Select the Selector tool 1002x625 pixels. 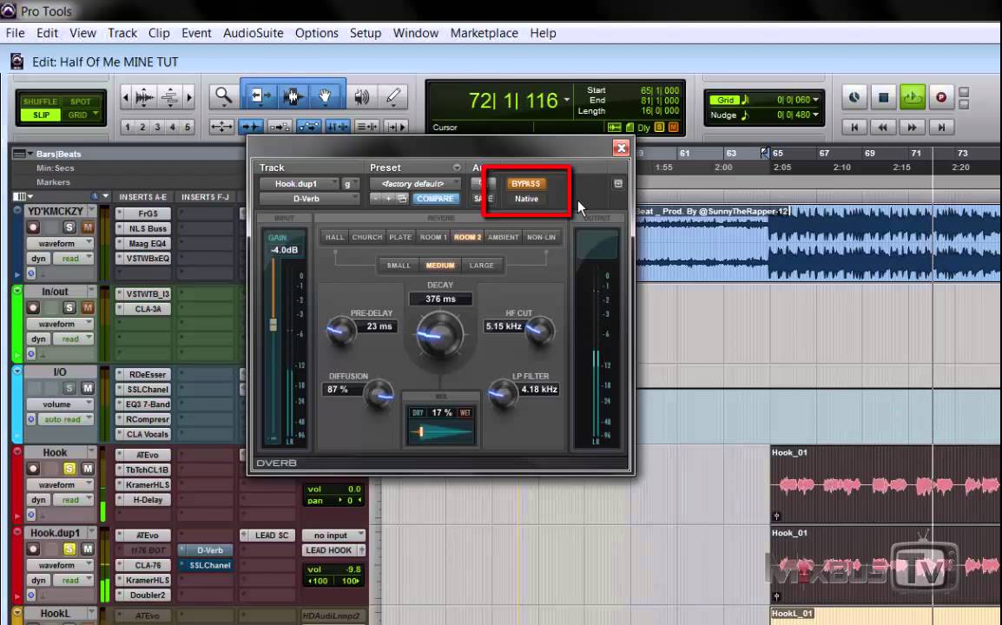293,96
